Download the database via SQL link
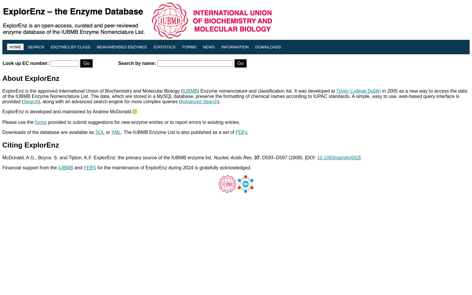This screenshot has width=472, height=295. (100, 132)
